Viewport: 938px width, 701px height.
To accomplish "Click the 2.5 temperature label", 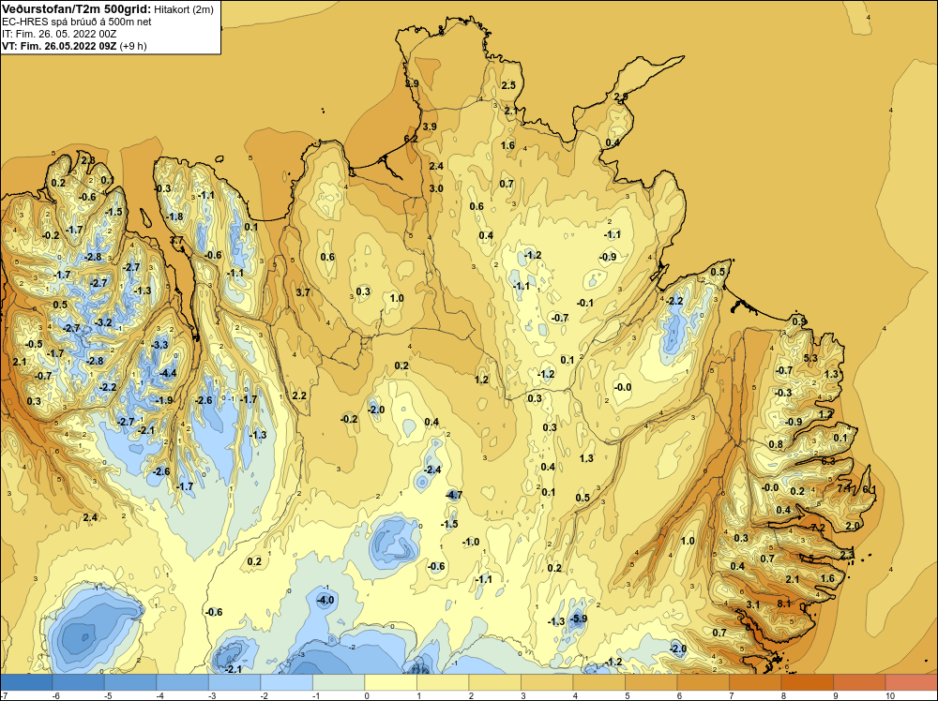I will pyautogui.click(x=508, y=85).
